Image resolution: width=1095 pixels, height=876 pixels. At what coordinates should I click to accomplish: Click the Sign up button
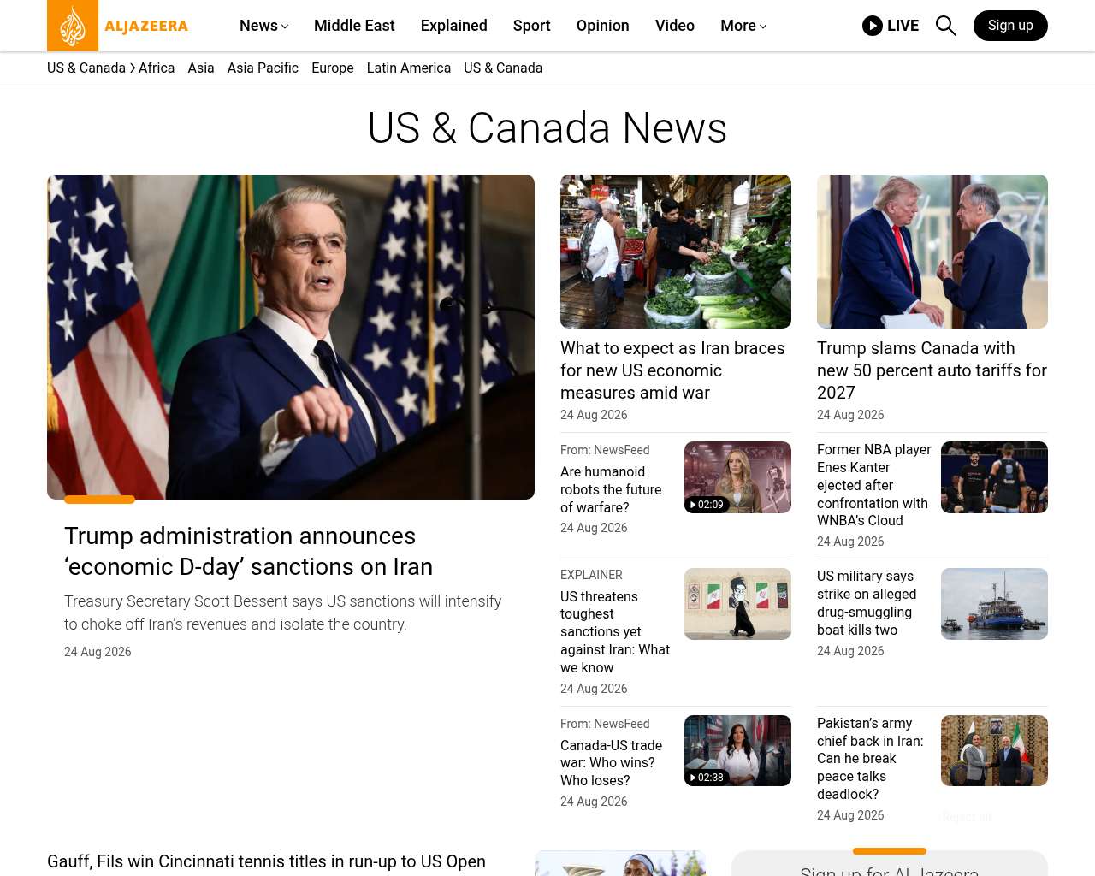pyautogui.click(x=1010, y=26)
